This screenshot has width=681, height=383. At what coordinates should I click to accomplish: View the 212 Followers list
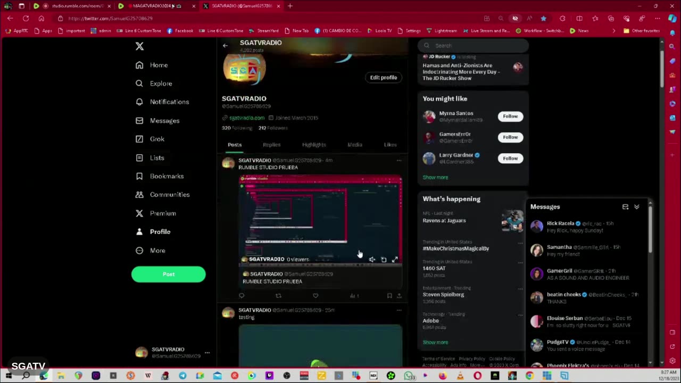[x=273, y=128]
